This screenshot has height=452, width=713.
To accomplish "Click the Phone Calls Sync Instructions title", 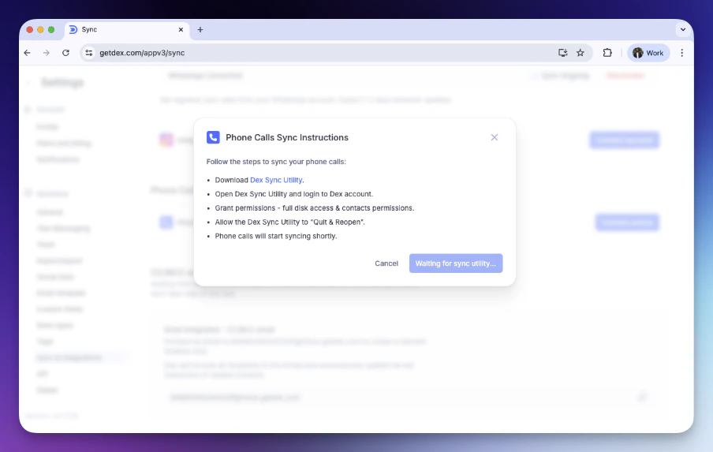I will [287, 137].
